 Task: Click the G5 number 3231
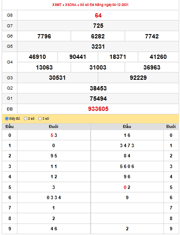click(98, 46)
